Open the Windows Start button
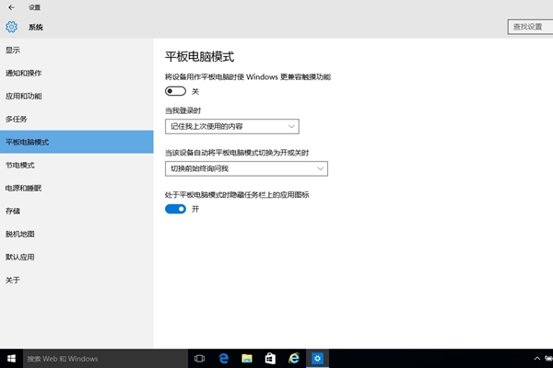The width and height of the screenshot is (553, 368). pyautogui.click(x=11, y=359)
